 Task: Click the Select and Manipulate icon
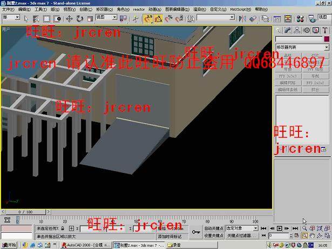[x=135, y=19]
